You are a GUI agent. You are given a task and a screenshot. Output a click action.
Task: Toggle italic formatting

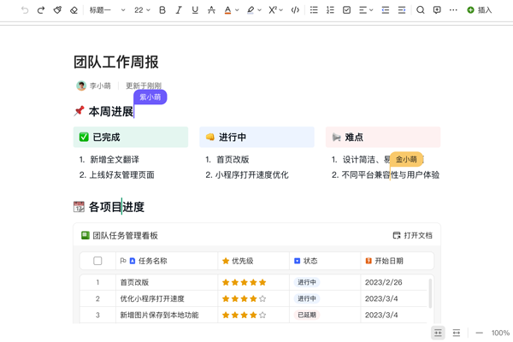click(x=179, y=10)
